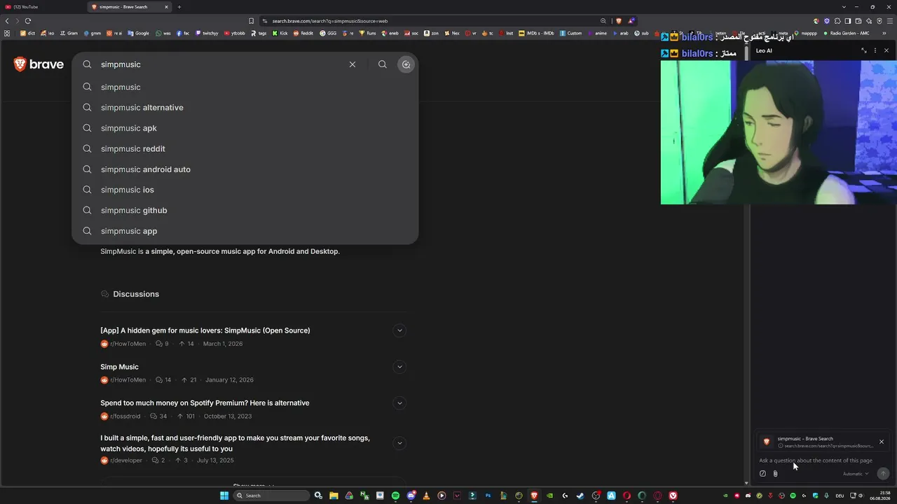Open Brave Shields lion icon in address bar
Screen dimensions: 897x504
(619, 21)
